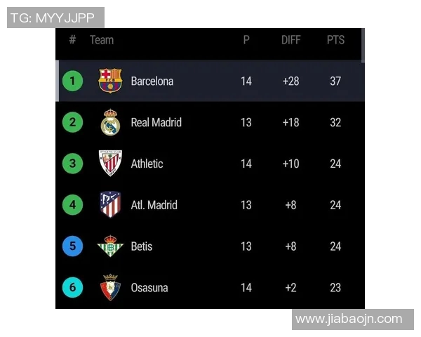Sort table by PTS column header
This screenshot has height=337, width=421.
335,40
